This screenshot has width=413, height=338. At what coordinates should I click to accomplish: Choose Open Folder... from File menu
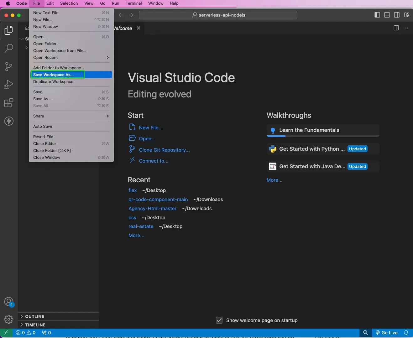click(71, 44)
